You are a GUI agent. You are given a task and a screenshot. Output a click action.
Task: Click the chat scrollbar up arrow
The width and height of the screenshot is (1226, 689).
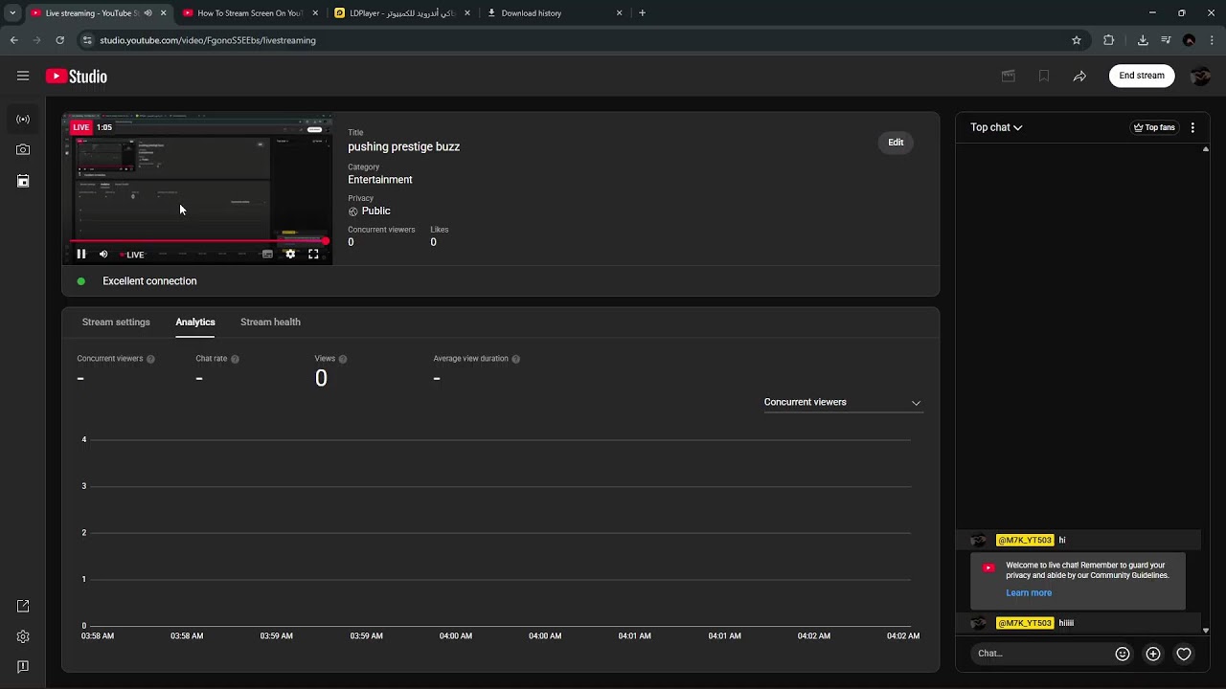pyautogui.click(x=1206, y=149)
